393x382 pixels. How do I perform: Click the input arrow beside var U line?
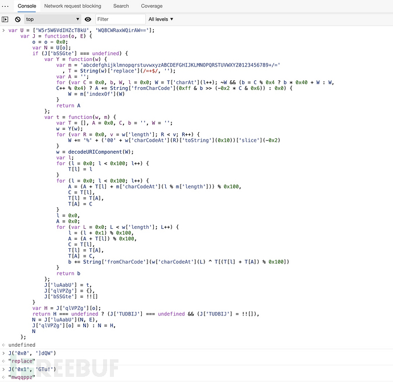tap(4, 30)
